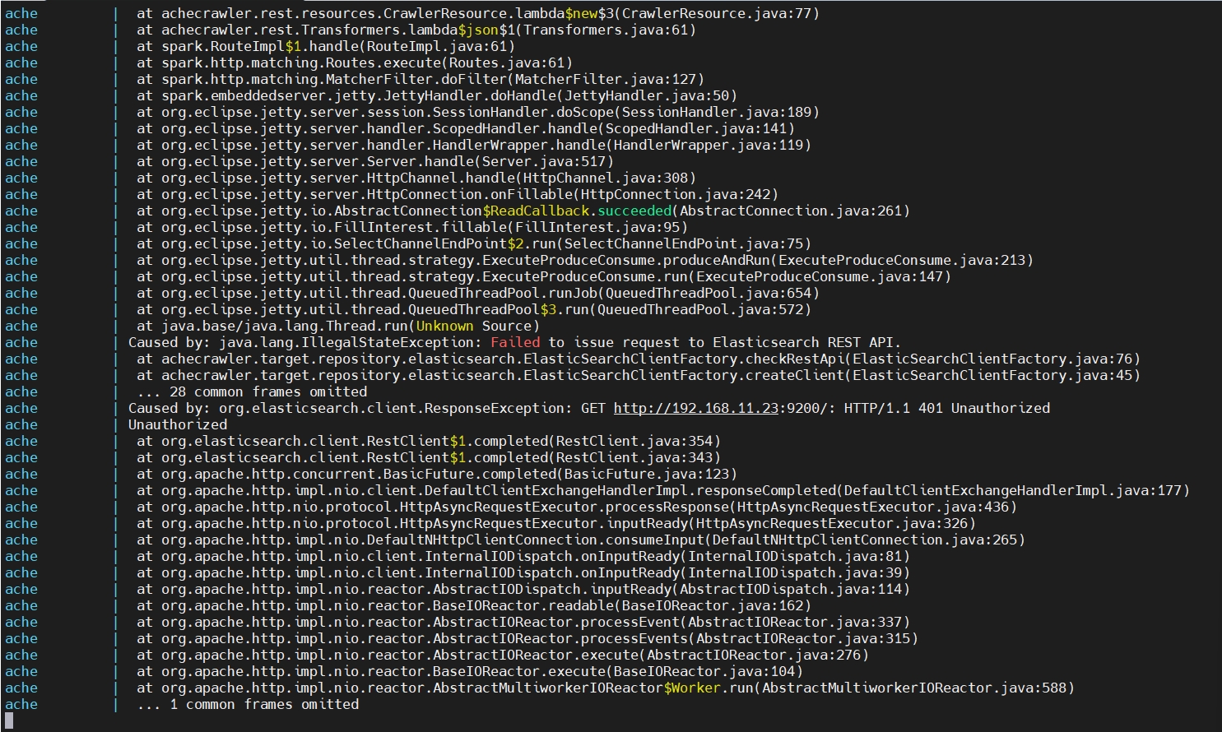Open the underlined Elasticsearch URL http://192.168.11.23:9200
The width and height of the screenshot is (1222, 732).
pos(695,408)
